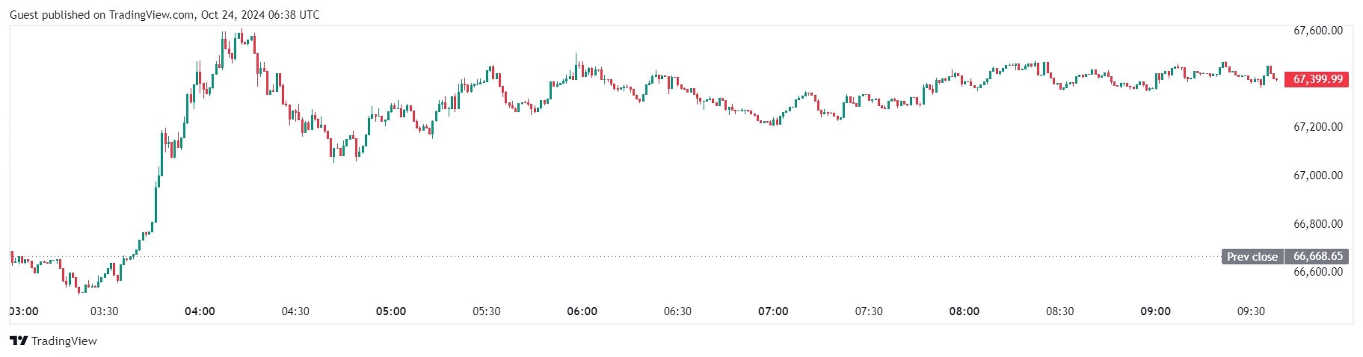Select the 09:00 time axis marker

pyautogui.click(x=1155, y=311)
